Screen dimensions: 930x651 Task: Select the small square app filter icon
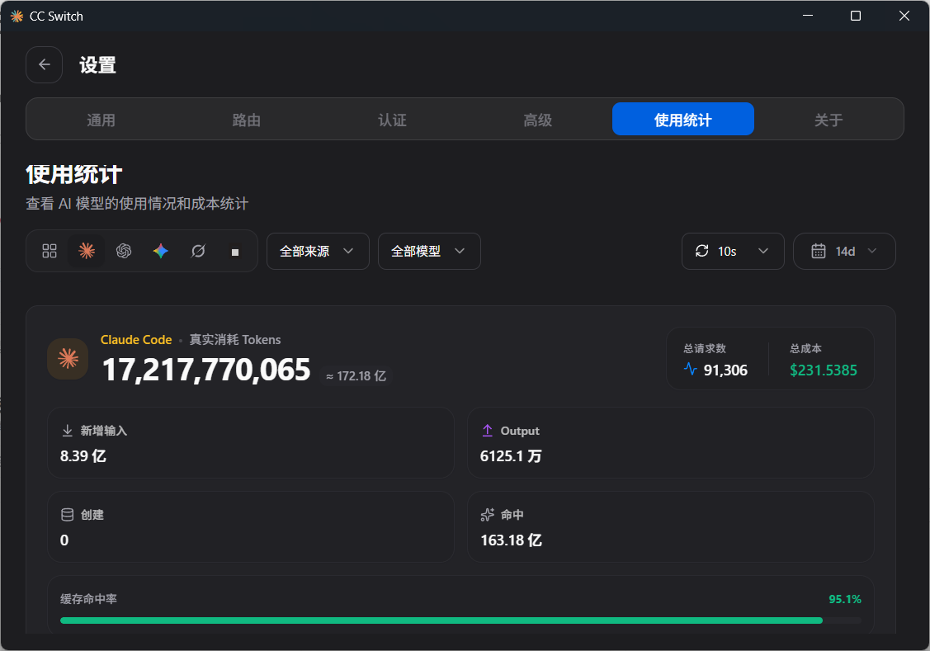235,252
